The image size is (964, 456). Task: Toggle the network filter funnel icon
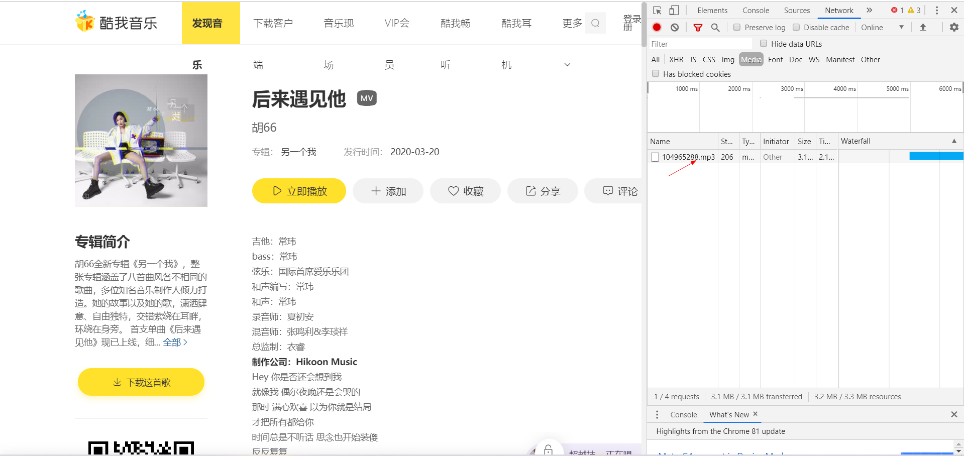pyautogui.click(x=698, y=27)
